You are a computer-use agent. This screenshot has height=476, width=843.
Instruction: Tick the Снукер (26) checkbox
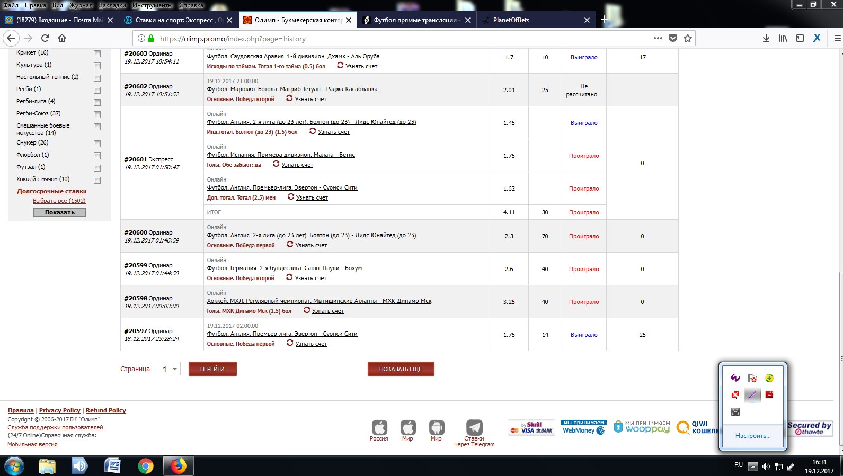click(97, 143)
